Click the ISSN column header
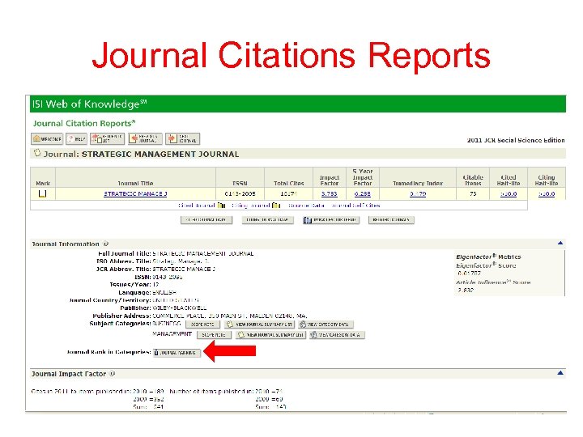Viewport: 583px width, 437px height. [240, 183]
